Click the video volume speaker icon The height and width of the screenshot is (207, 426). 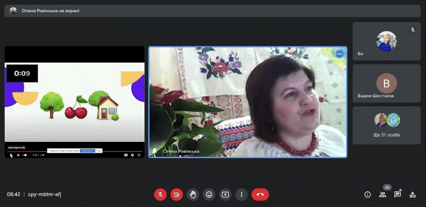click(x=18, y=155)
